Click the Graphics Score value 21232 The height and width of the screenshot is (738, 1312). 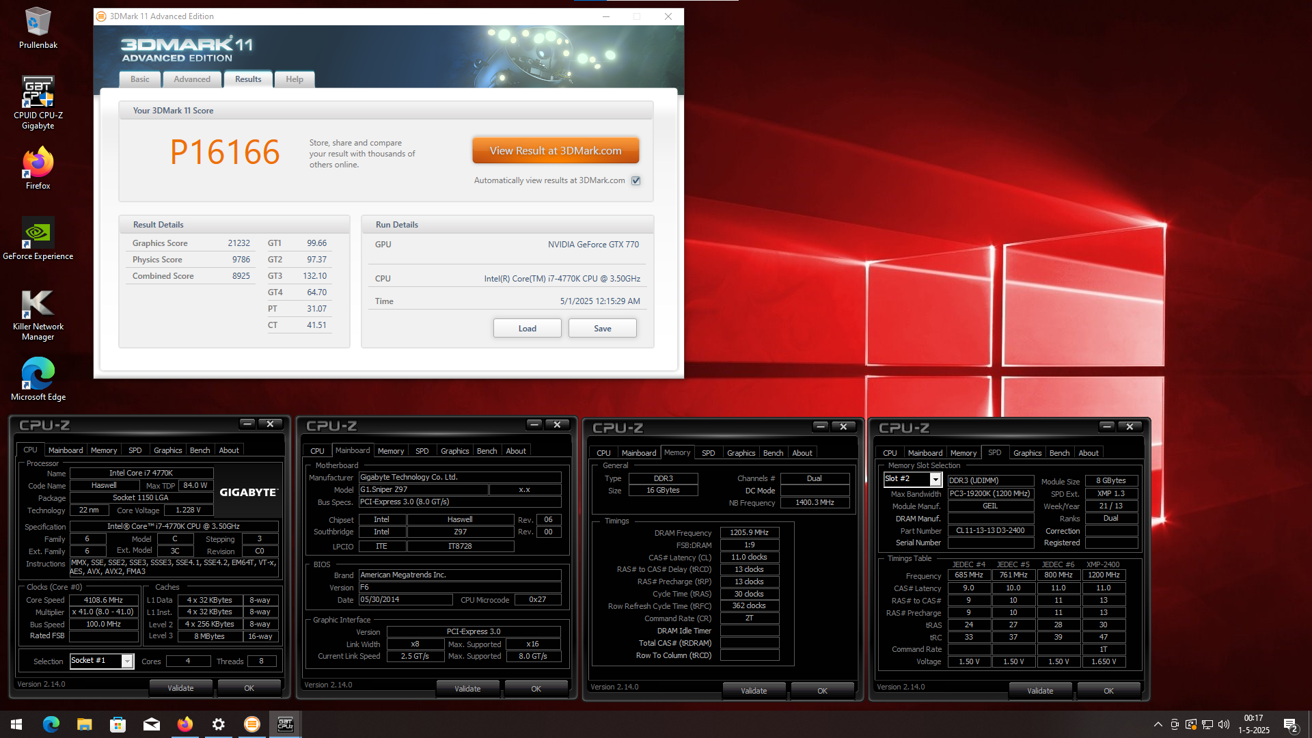[239, 243]
